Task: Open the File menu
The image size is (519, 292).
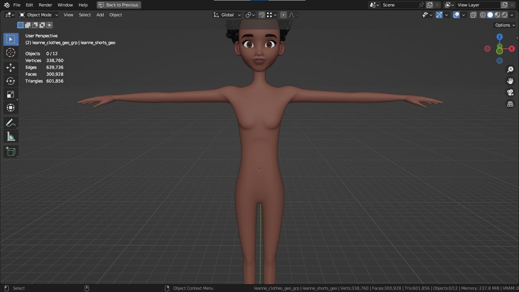Action: pyautogui.click(x=17, y=5)
